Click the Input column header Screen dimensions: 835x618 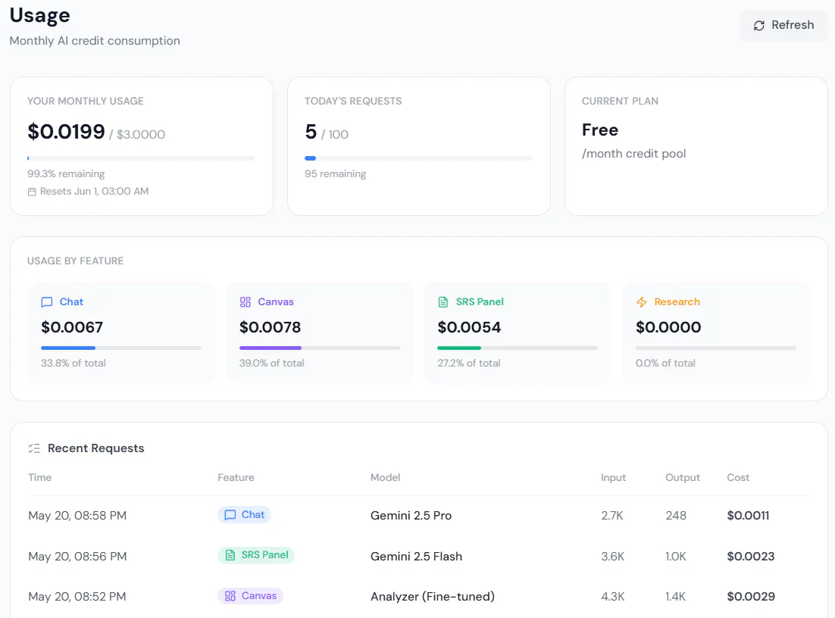click(614, 477)
